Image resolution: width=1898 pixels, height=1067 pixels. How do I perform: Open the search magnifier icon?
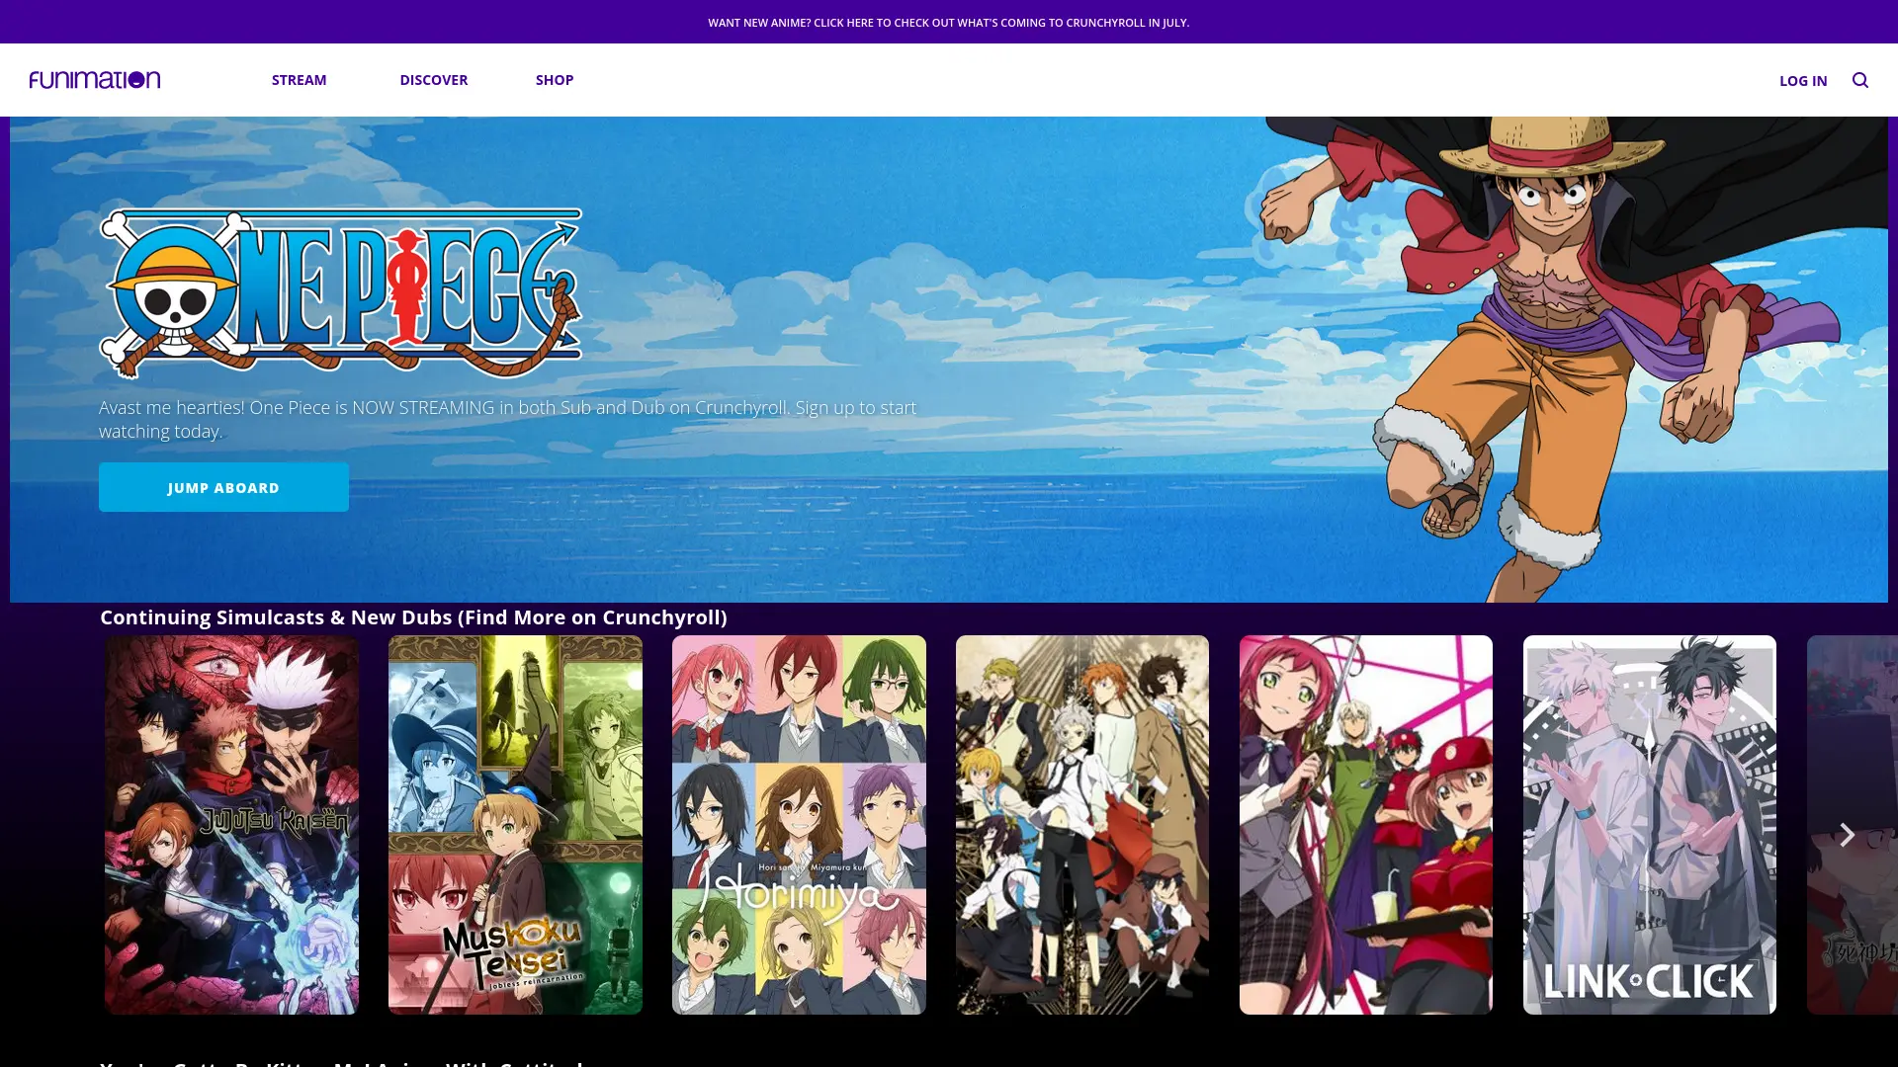1860,80
